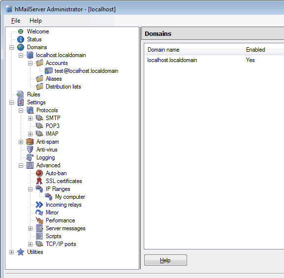Click the Scripts document icon
Image resolution: width=284 pixels, height=278 pixels.
tap(39, 236)
